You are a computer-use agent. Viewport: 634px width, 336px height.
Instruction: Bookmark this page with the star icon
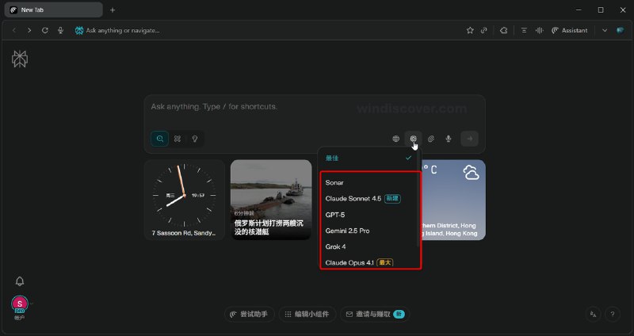tap(470, 30)
